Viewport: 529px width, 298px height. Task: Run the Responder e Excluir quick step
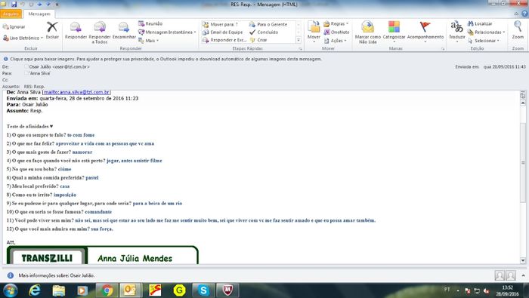(x=224, y=40)
